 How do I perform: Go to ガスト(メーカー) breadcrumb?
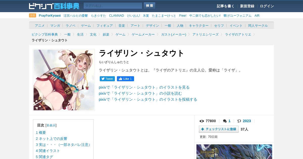(x=173, y=34)
